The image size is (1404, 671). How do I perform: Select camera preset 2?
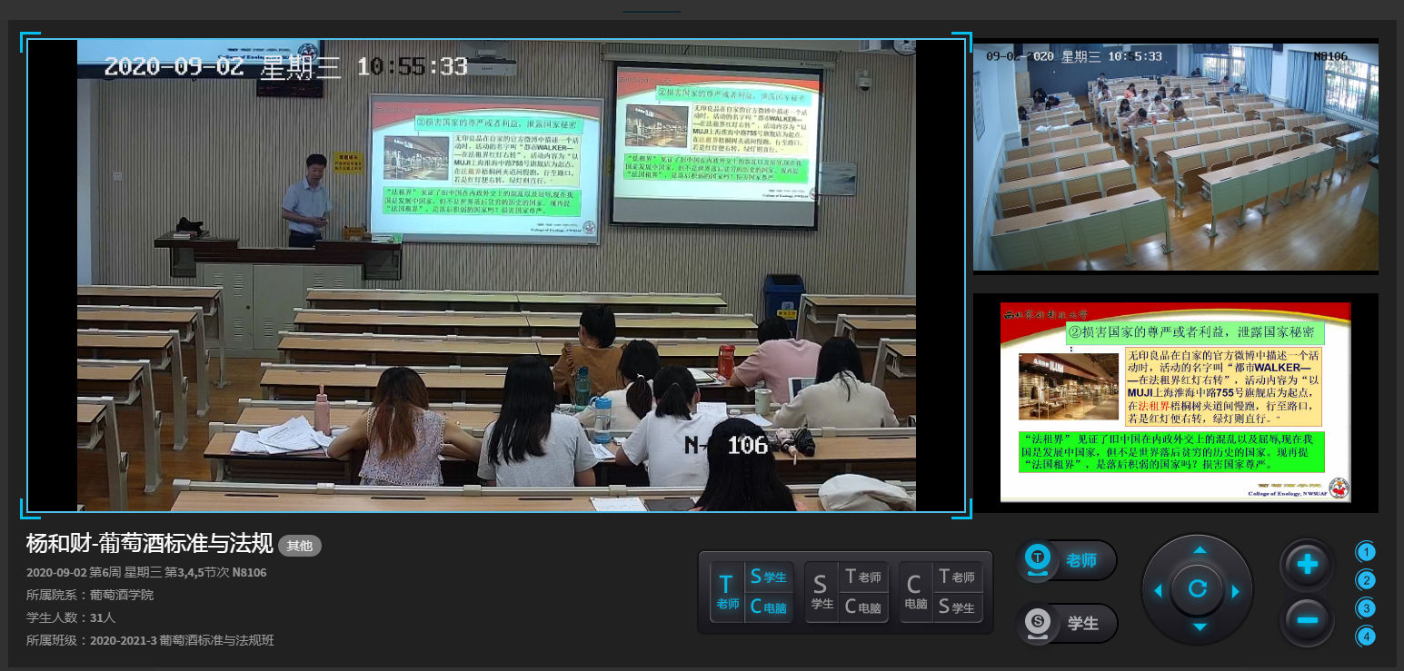pos(1366,580)
